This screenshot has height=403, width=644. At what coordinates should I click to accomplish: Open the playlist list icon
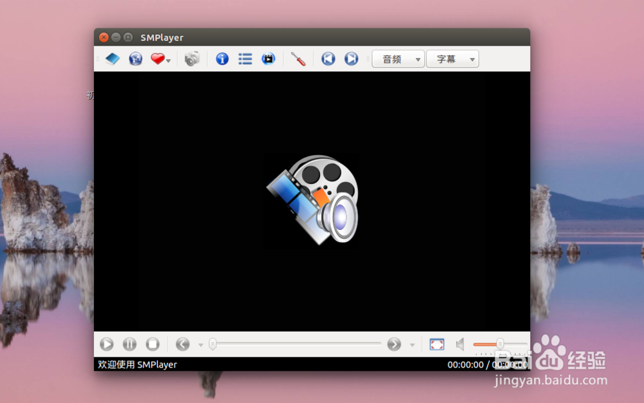click(245, 59)
